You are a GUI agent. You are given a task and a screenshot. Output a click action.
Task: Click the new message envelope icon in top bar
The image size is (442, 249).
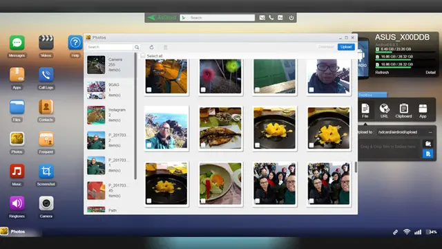pos(262,18)
